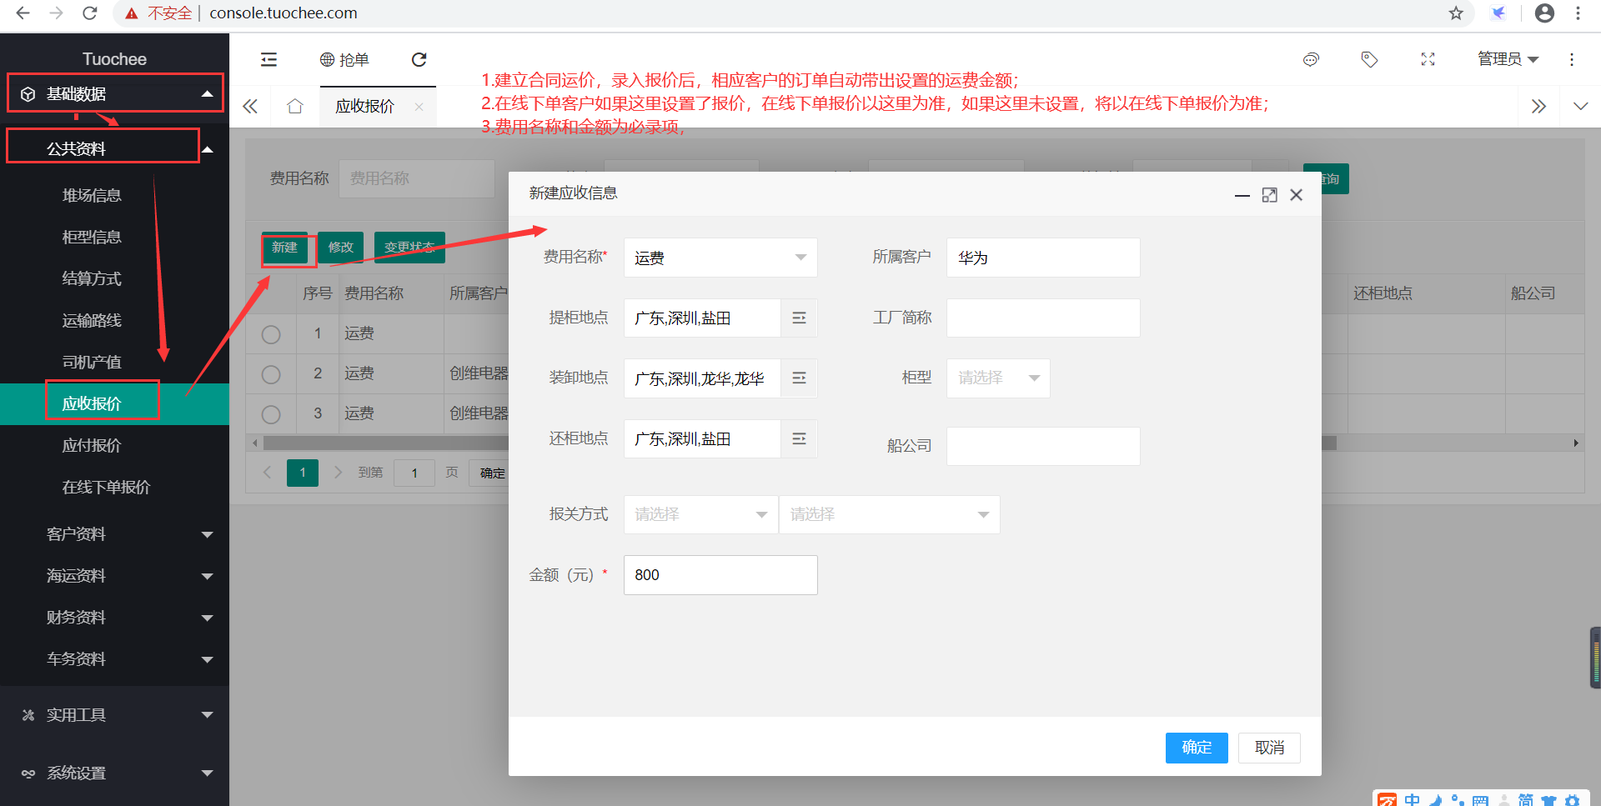The width and height of the screenshot is (1601, 806).
Task: Open 管理员 user dropdown
Action: click(x=1508, y=59)
